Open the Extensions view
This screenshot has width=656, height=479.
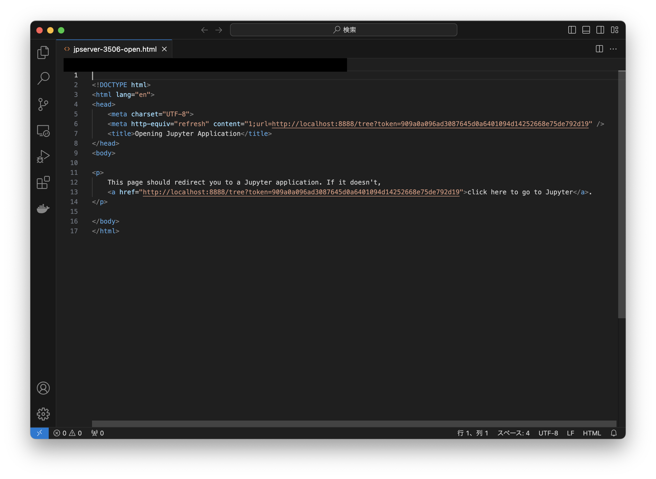click(43, 183)
